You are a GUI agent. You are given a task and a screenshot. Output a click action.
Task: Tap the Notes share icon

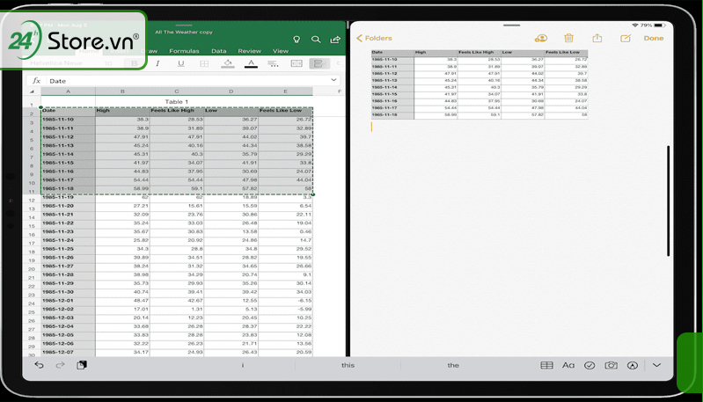(x=597, y=38)
